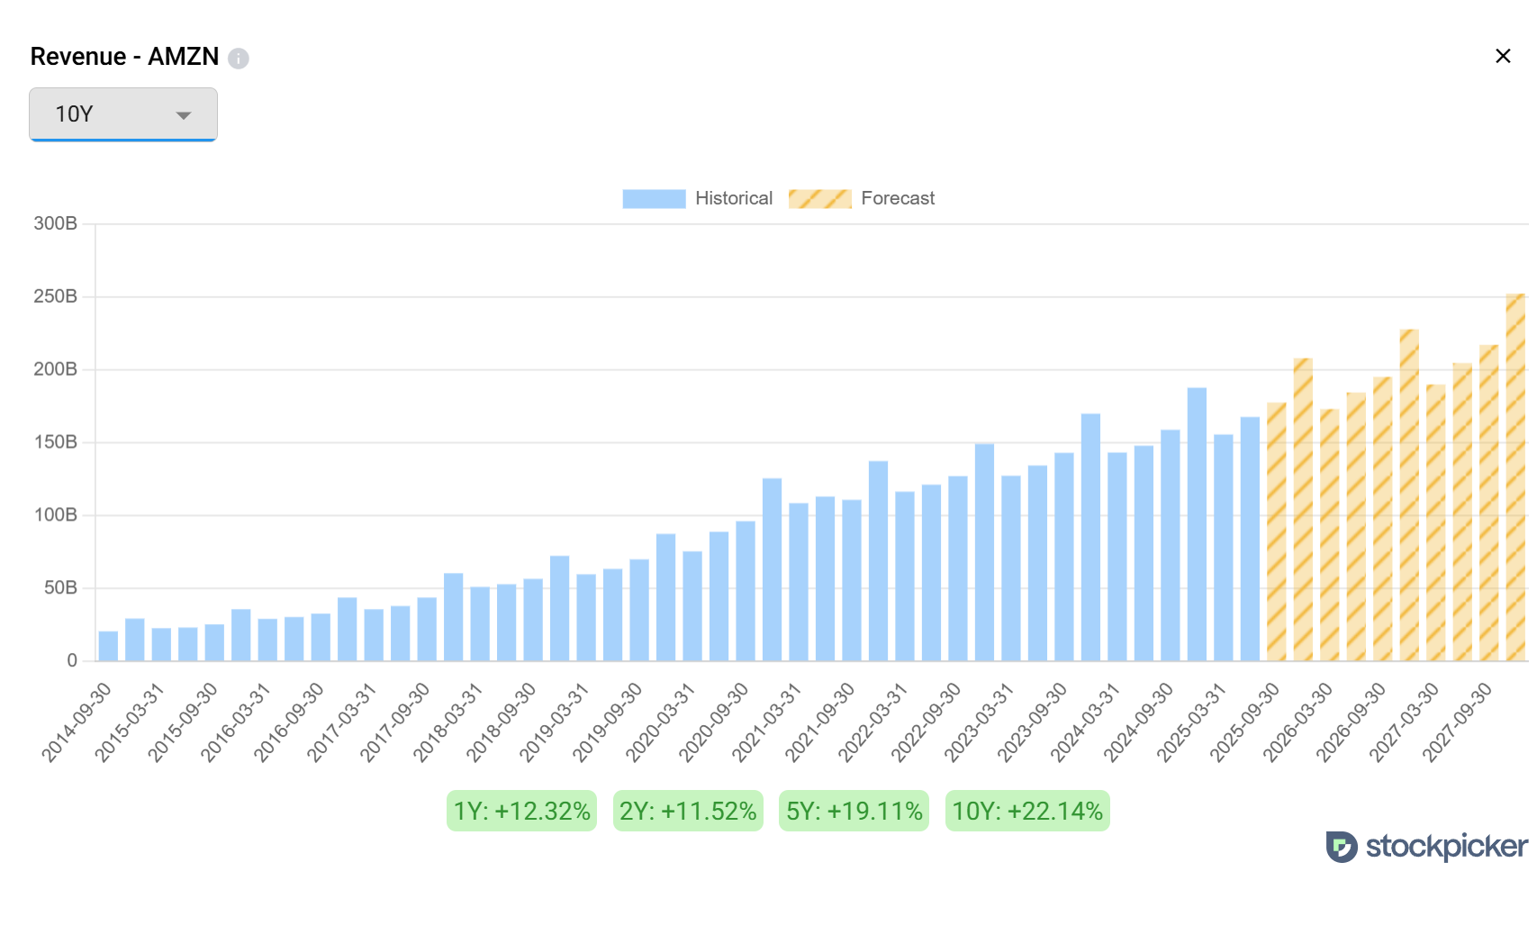
Task: Click the 2026-09-30 x-axis date label
Action: pos(1352,722)
